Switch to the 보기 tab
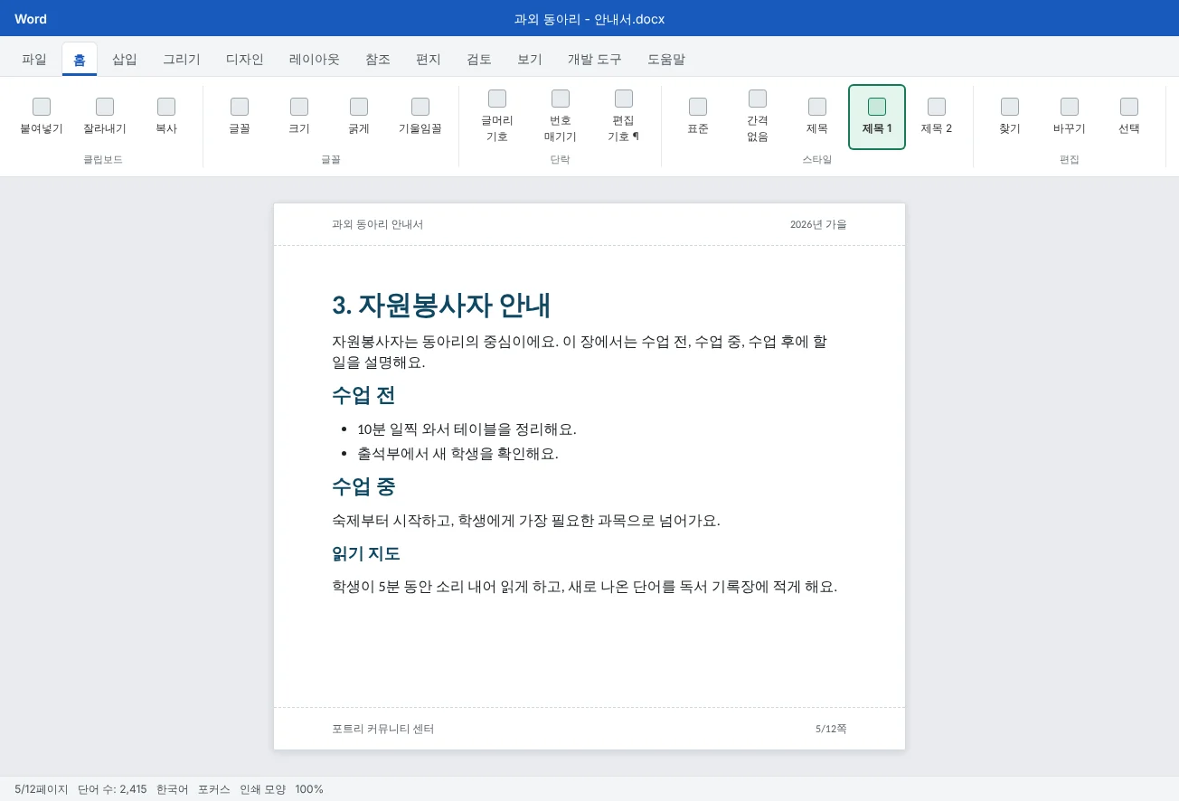 [x=530, y=60]
